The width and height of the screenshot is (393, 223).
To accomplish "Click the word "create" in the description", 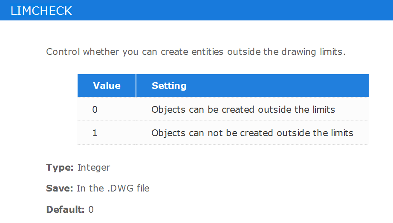I will 174,51.
